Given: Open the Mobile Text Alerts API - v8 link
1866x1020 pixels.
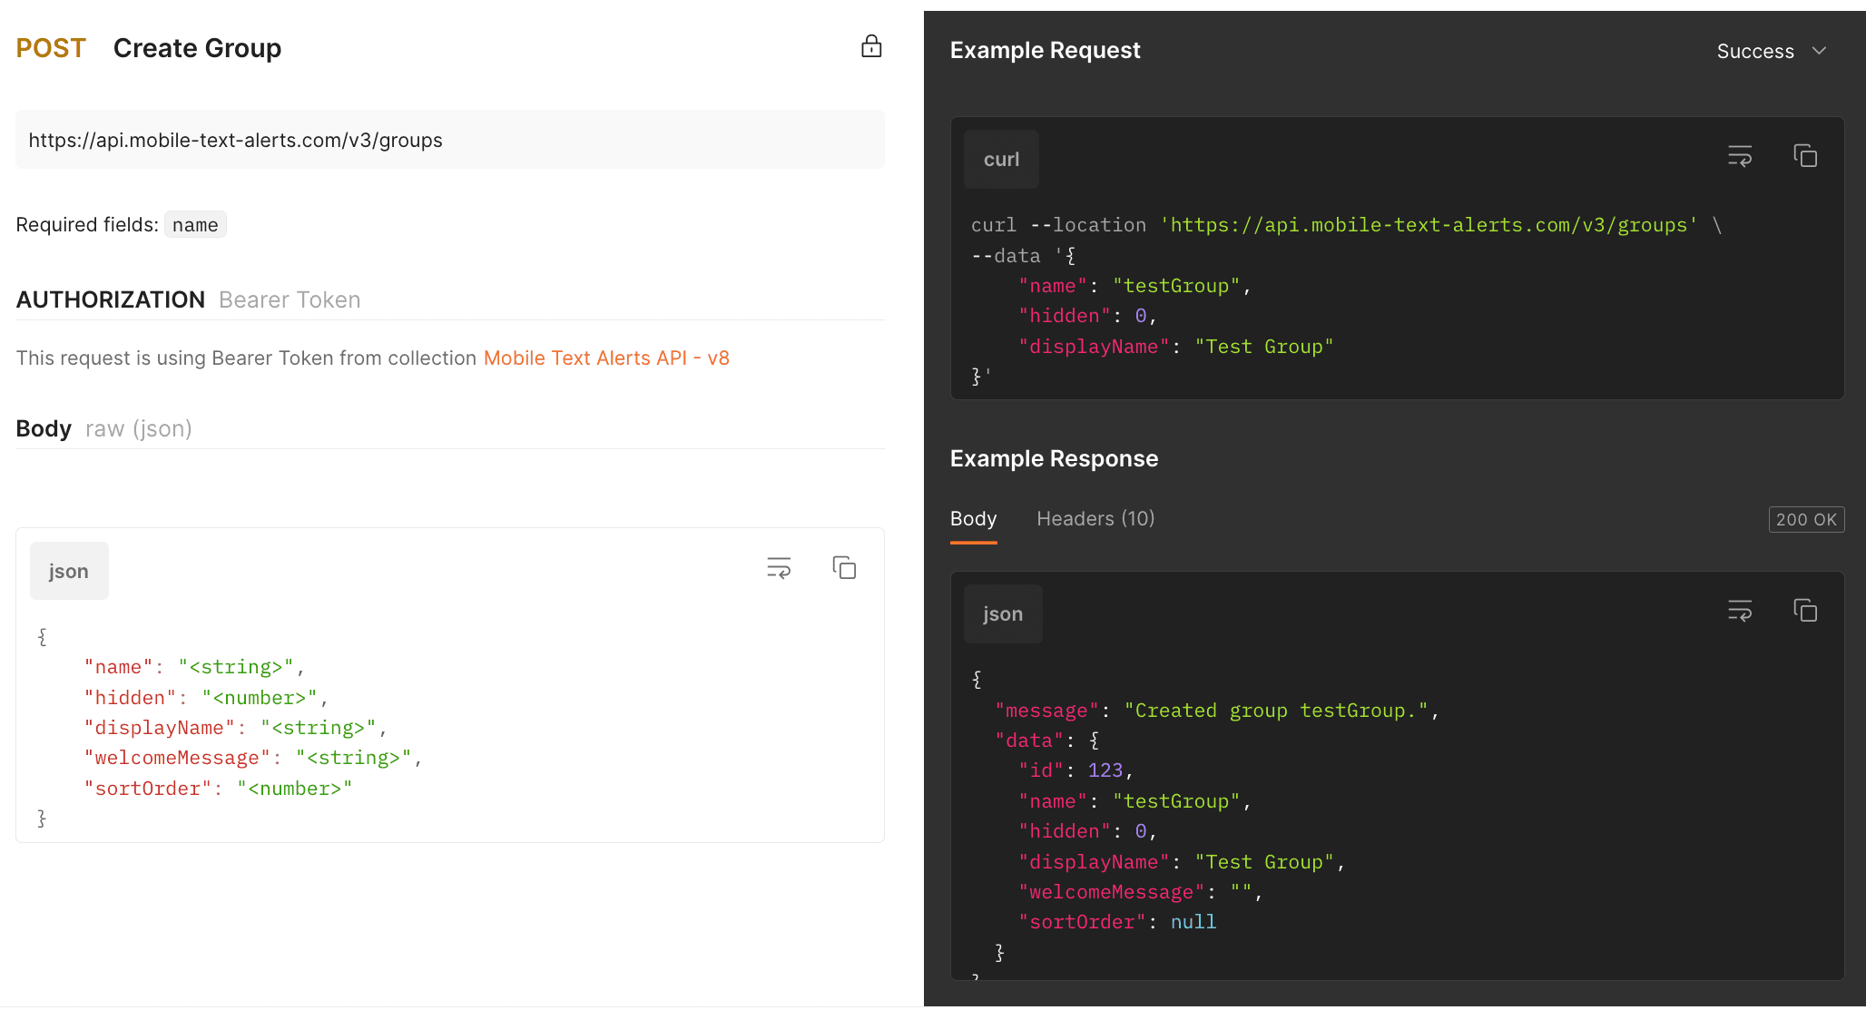Looking at the screenshot, I should (x=606, y=358).
